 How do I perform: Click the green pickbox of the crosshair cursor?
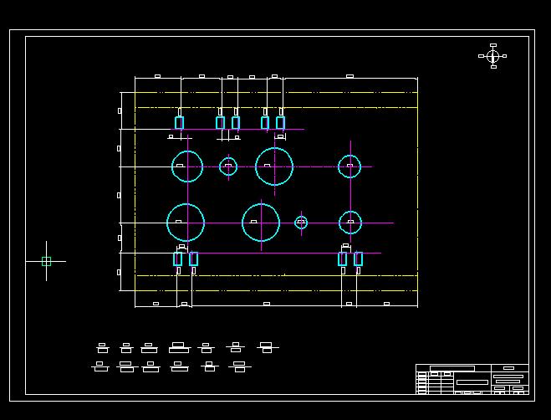[x=46, y=261]
